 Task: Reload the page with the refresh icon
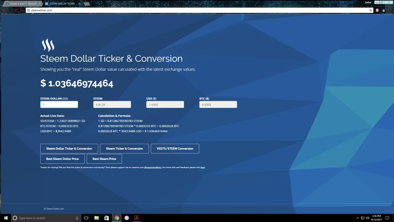click(16, 10)
